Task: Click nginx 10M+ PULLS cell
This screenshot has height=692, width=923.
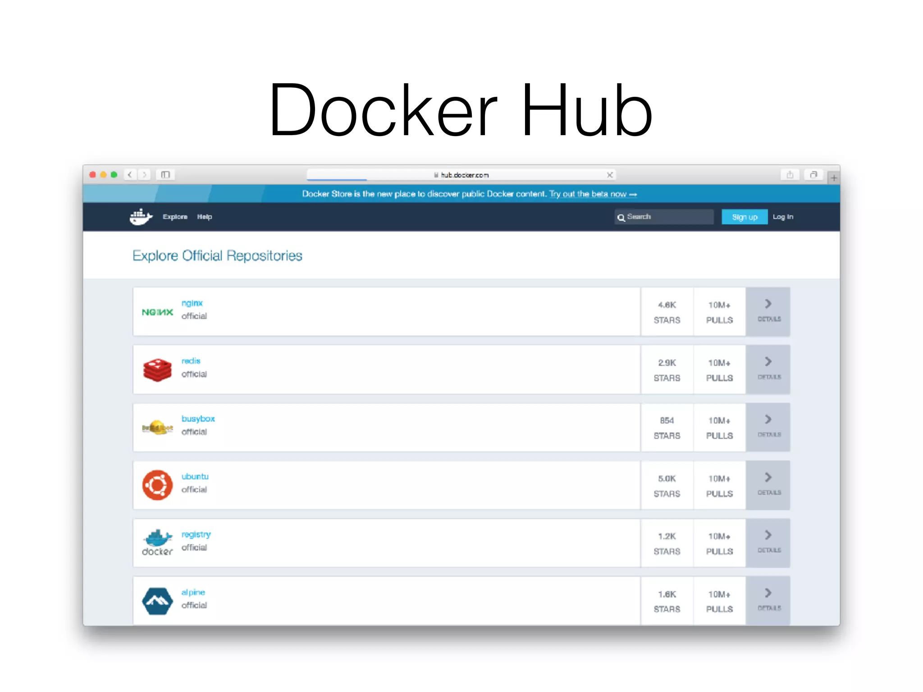Action: [719, 312]
